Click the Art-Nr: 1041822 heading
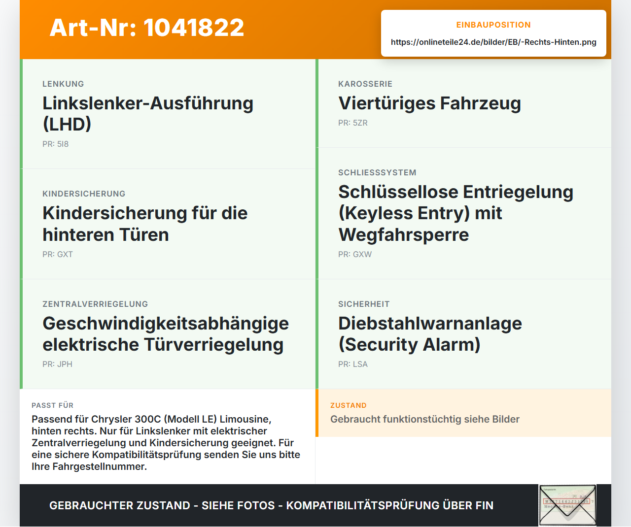Image resolution: width=631 pixels, height=527 pixels. pos(147,28)
